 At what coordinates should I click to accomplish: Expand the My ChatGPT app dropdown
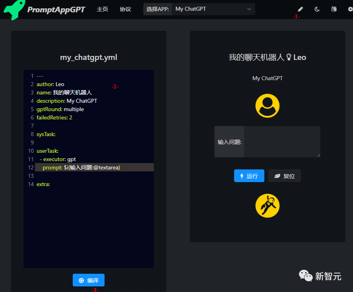213,9
